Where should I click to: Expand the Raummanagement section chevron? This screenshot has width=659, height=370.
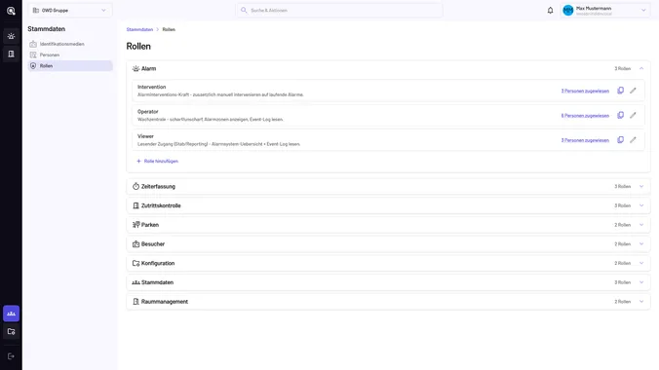tap(641, 302)
